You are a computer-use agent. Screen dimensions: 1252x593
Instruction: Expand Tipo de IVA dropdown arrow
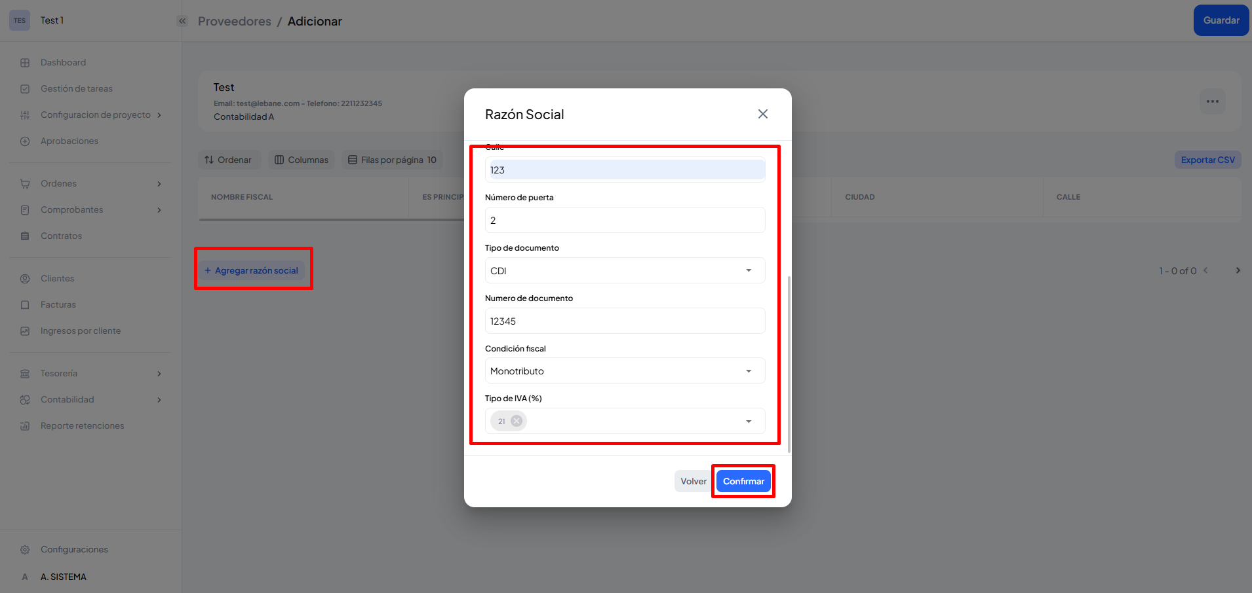point(749,422)
